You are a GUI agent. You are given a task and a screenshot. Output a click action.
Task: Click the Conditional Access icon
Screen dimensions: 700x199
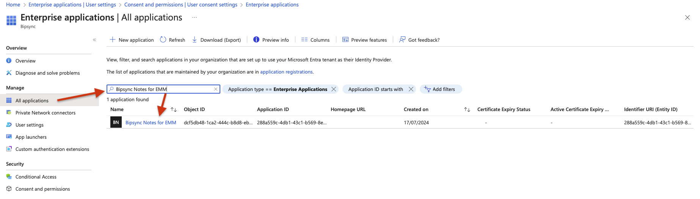point(9,177)
